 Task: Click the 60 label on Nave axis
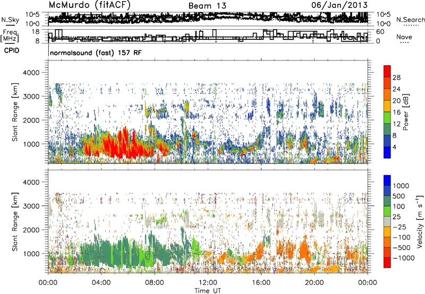tap(380, 32)
